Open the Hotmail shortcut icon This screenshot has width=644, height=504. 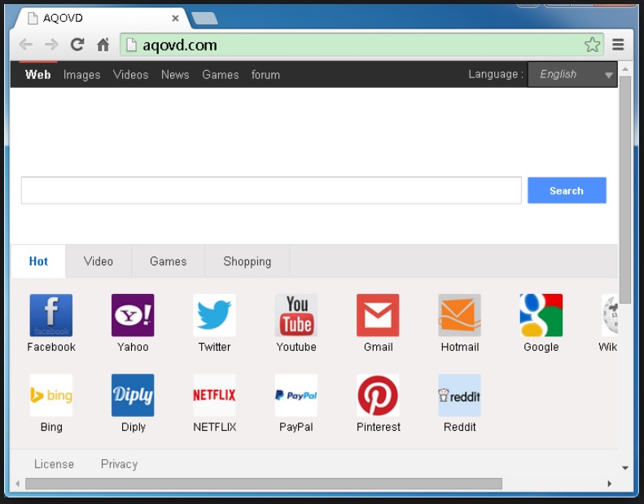click(459, 315)
